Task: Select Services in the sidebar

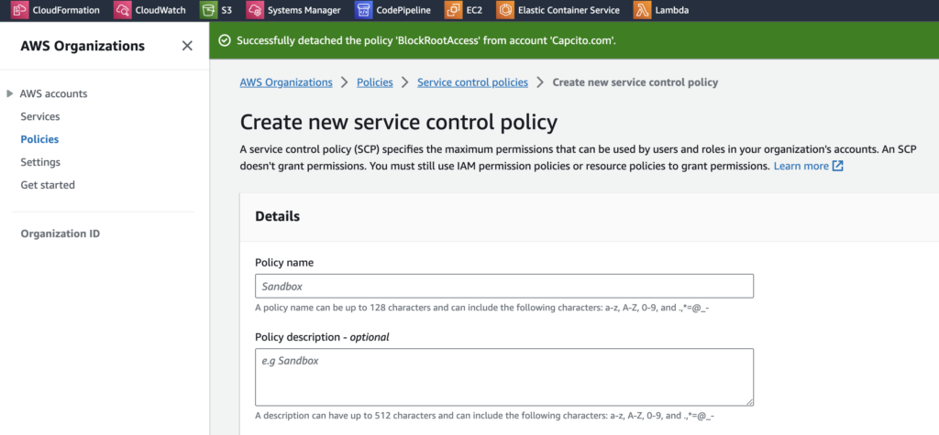Action: pyautogui.click(x=40, y=116)
